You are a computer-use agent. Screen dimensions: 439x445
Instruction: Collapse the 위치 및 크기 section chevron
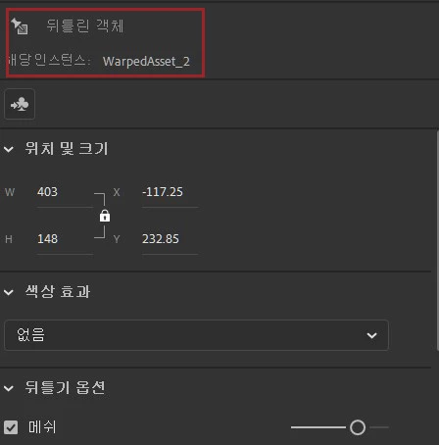9,149
